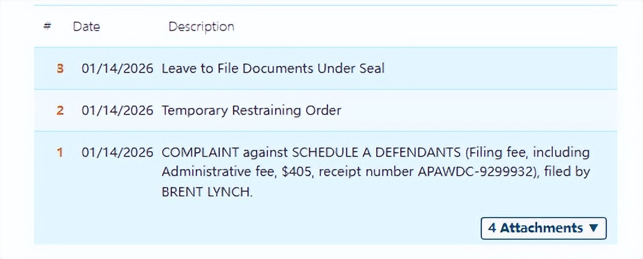Expand the 4 Attachments dropdown
The image size is (643, 259).
[543, 228]
